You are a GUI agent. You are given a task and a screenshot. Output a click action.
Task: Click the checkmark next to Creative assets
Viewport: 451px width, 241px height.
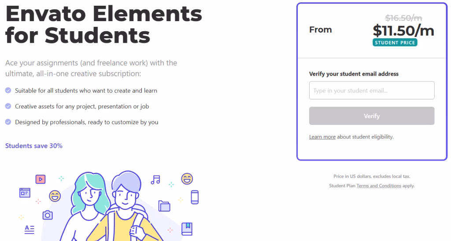pos(8,106)
